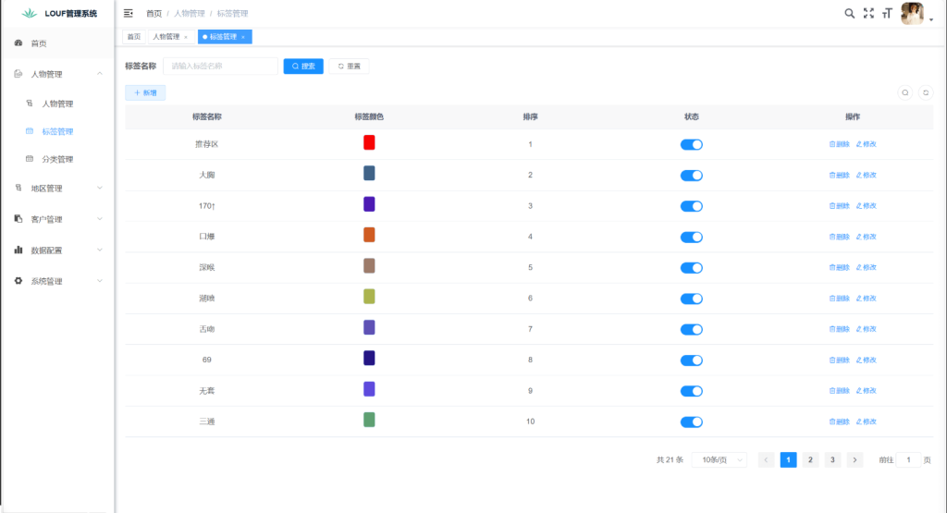Expand the 数据配置 sidebar group
The width and height of the screenshot is (947, 513).
point(100,250)
